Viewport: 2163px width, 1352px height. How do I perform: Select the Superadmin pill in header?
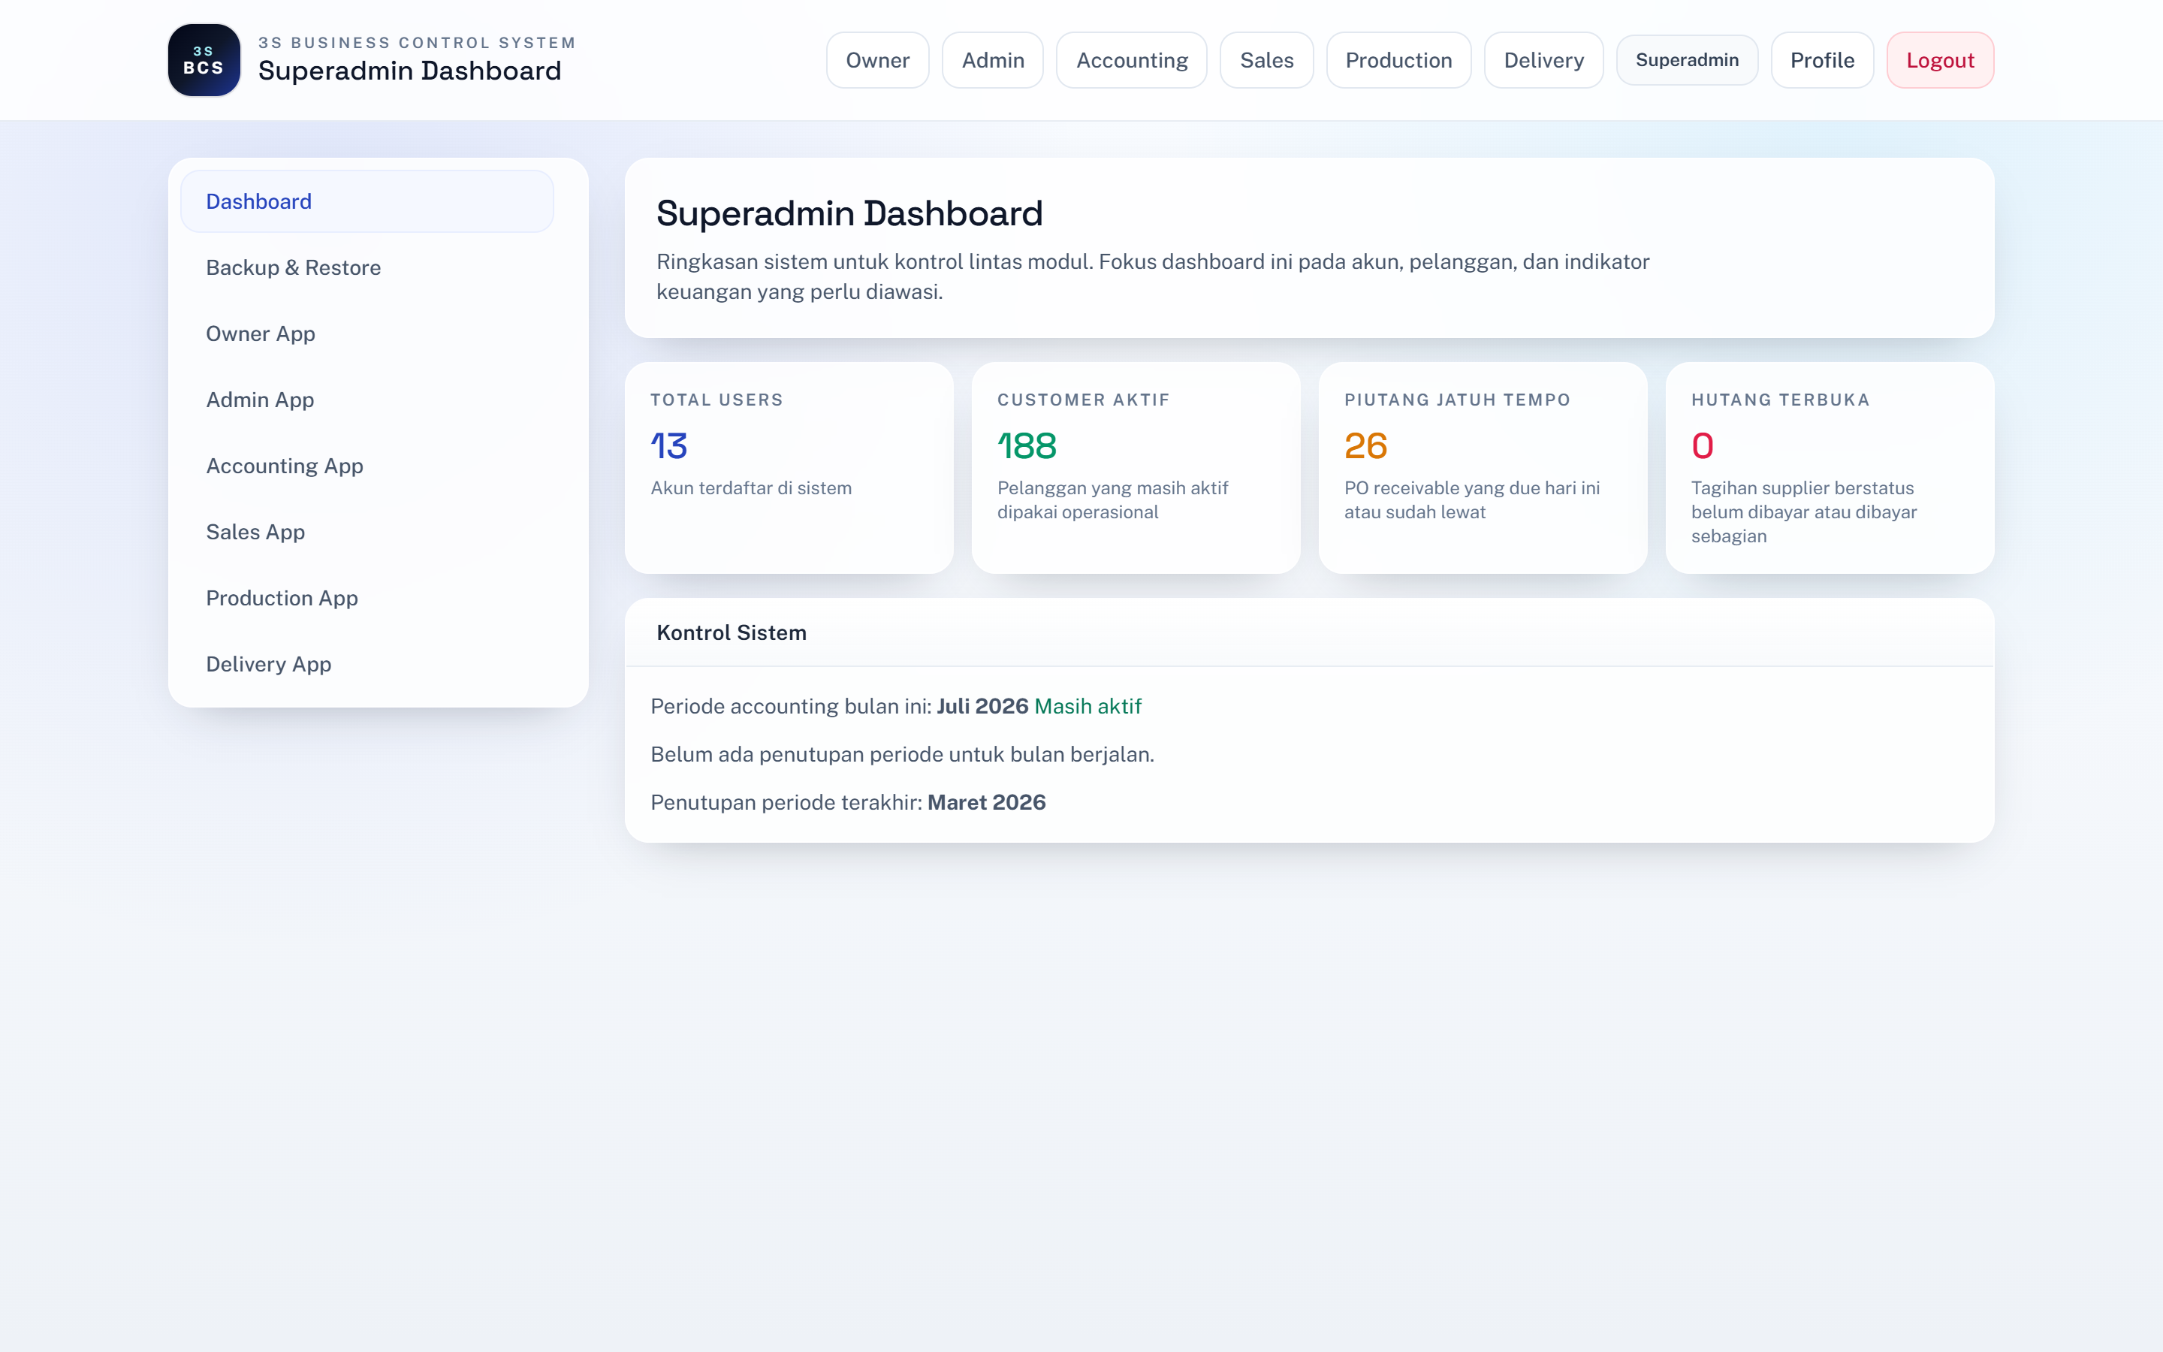1687,60
